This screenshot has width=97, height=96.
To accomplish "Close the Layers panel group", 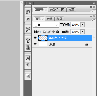I will tap(94, 16).
